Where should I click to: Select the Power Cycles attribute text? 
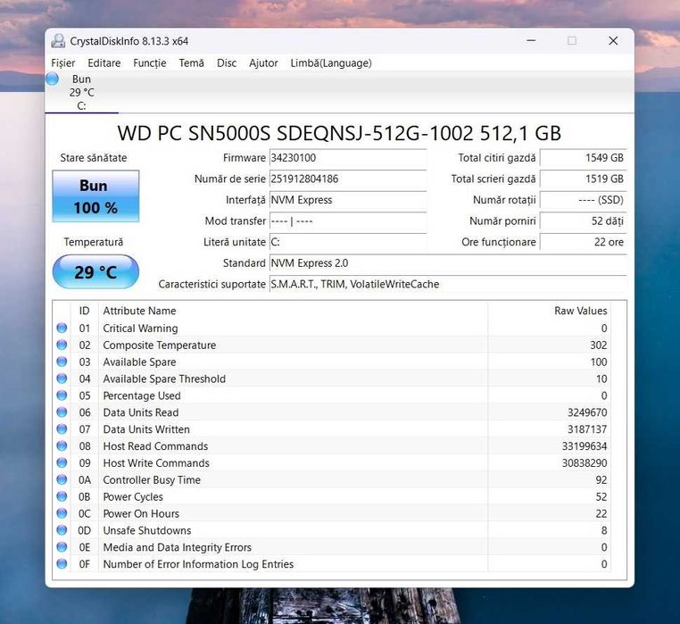pos(133,497)
